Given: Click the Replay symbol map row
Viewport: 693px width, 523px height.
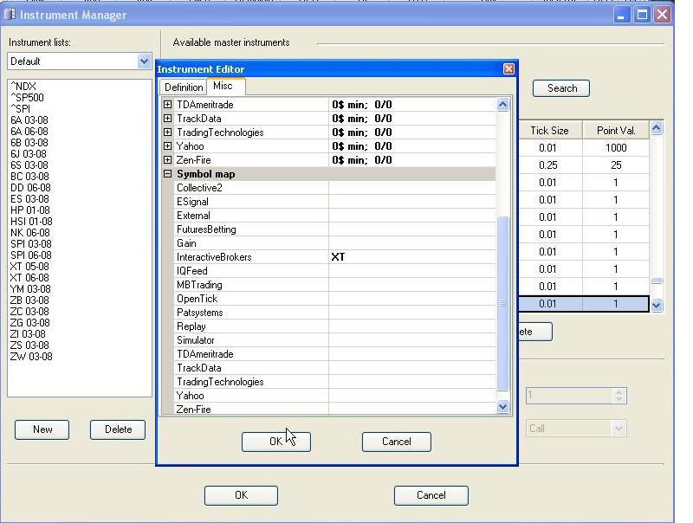Looking at the screenshot, I should coord(334,326).
